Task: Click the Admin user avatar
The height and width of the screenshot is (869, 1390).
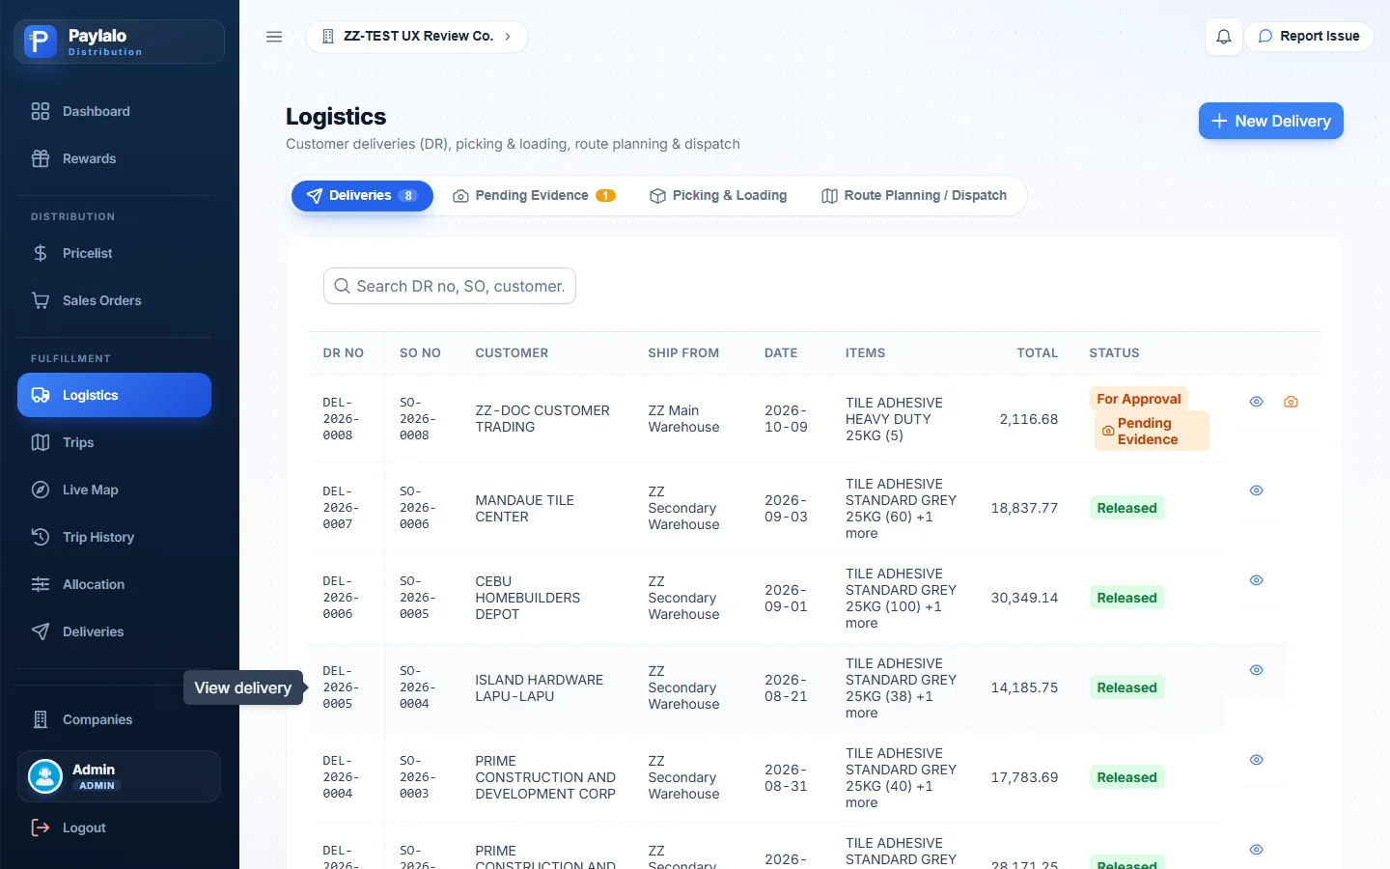Action: (x=45, y=776)
